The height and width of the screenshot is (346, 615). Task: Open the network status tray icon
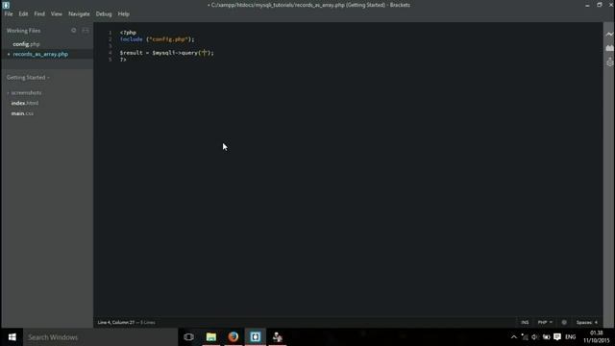(x=525, y=337)
